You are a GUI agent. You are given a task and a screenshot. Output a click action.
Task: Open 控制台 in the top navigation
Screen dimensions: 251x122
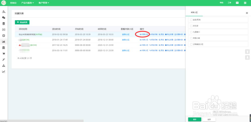(13, 3)
